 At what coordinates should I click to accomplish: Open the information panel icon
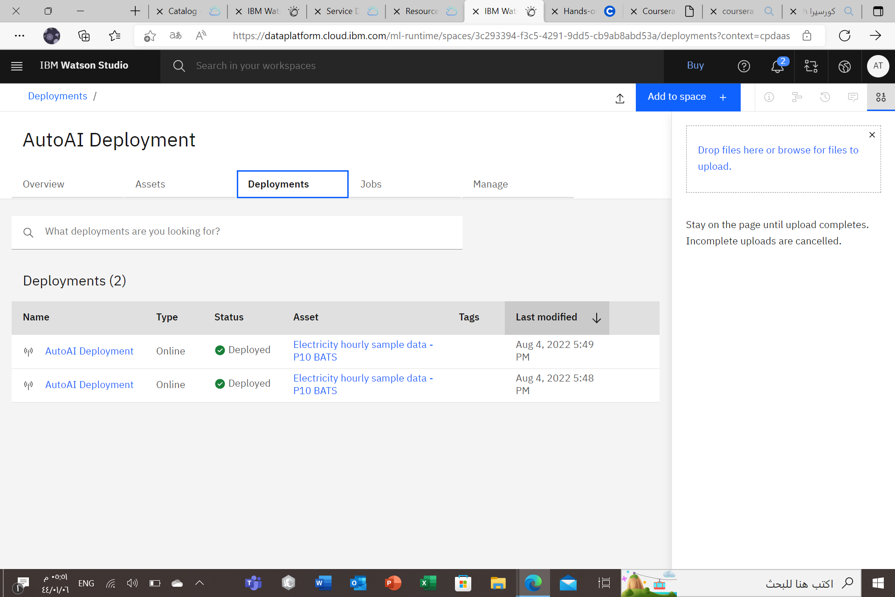click(x=769, y=97)
